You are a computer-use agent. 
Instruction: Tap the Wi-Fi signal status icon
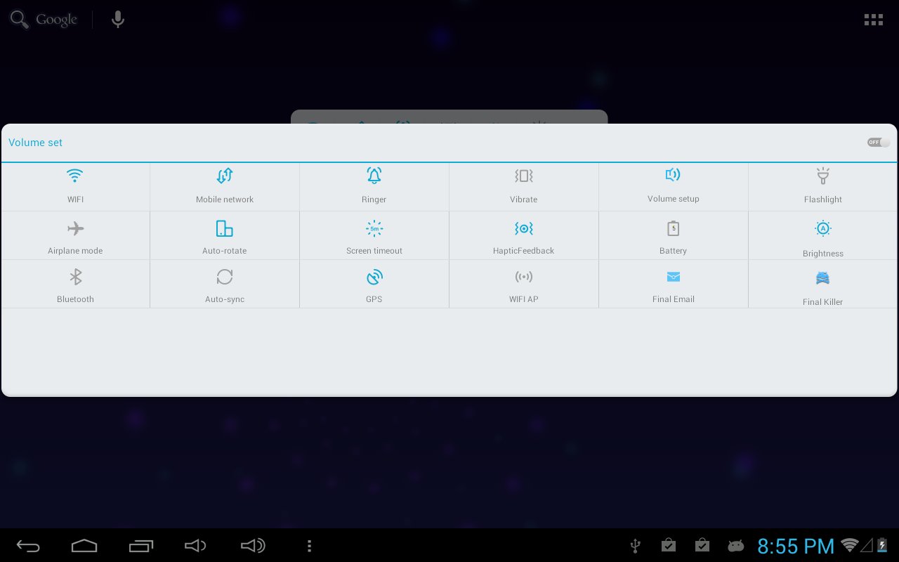tap(850, 545)
